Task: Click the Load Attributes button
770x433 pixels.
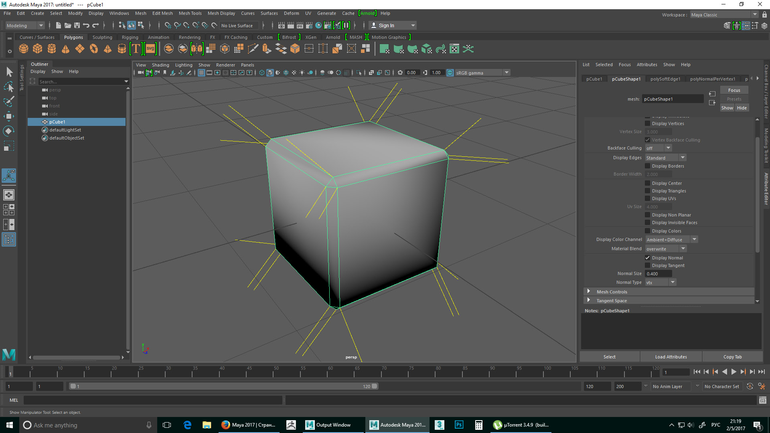Action: point(671,357)
